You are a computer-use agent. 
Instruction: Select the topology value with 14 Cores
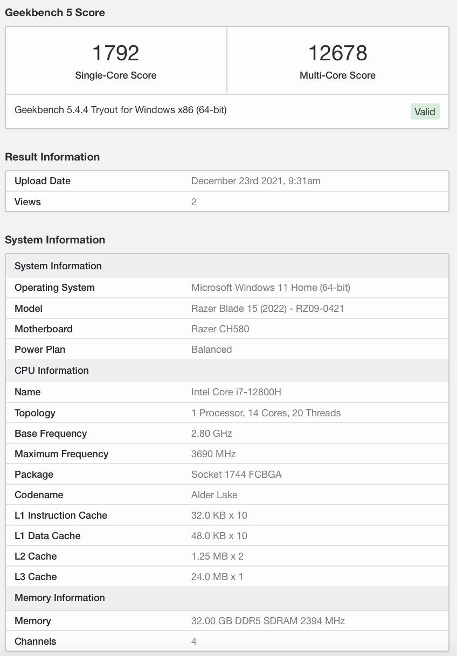tap(266, 413)
